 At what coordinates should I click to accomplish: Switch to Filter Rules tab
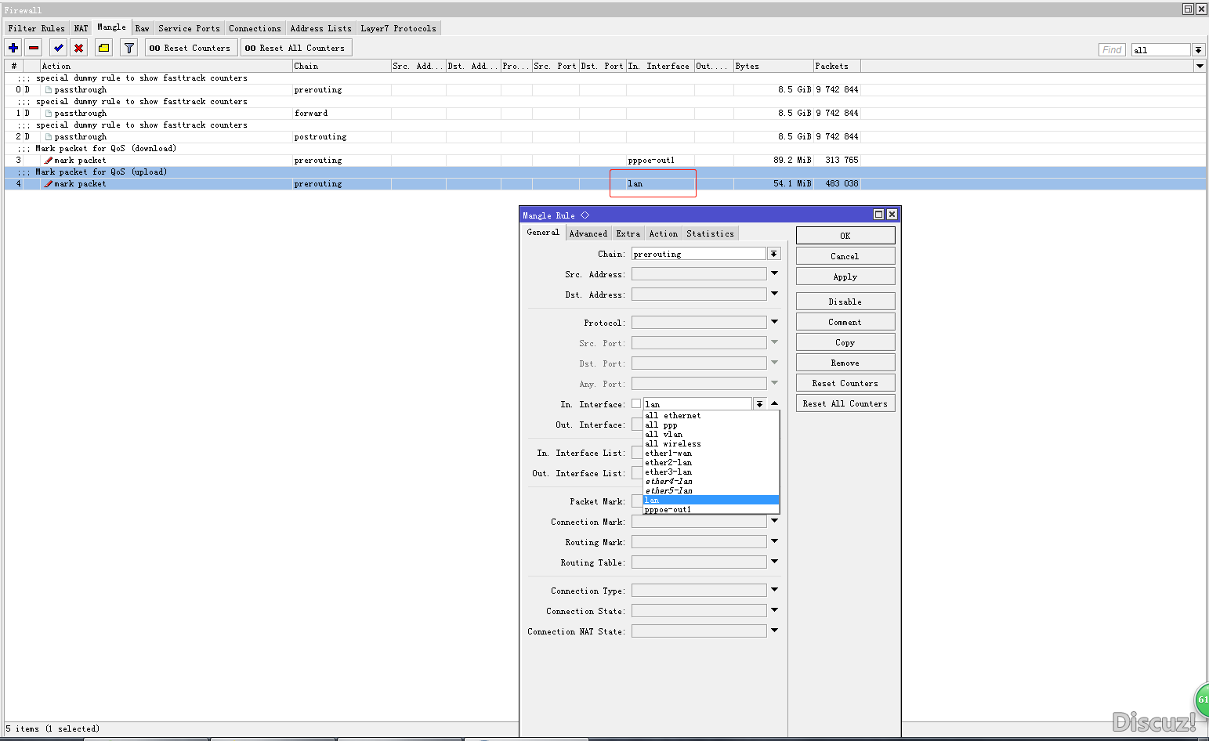click(36, 28)
